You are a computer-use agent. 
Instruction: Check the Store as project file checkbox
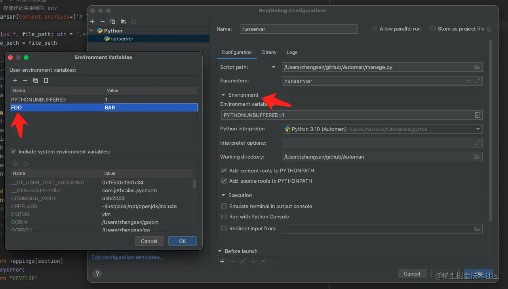433,29
